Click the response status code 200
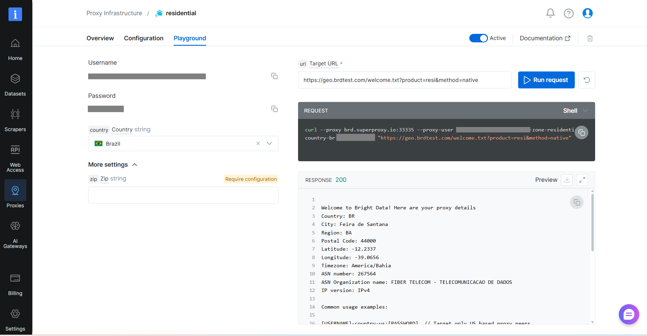Viewport: 647px width, 336px height. pos(341,180)
